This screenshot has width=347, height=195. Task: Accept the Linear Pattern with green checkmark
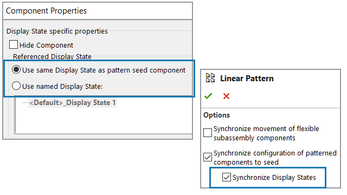point(208,96)
